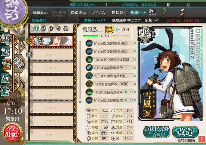Open the 工廠 factory icon

pos(5,90)
